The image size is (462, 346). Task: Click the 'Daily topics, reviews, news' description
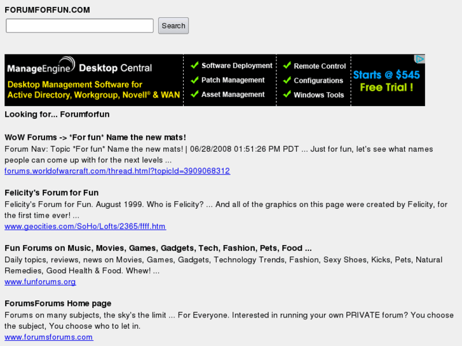[x=223, y=265]
